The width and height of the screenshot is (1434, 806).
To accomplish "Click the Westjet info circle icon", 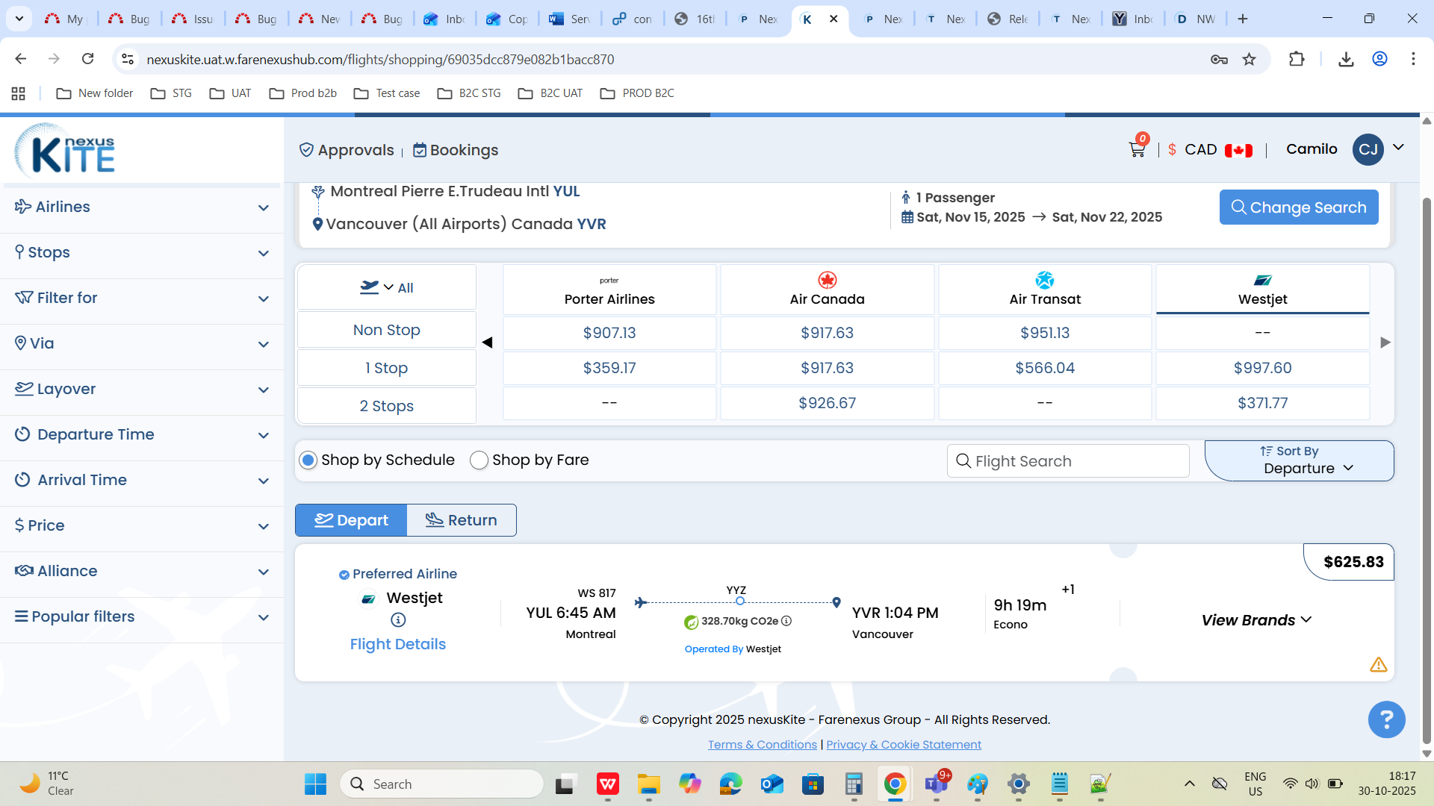I will [398, 619].
